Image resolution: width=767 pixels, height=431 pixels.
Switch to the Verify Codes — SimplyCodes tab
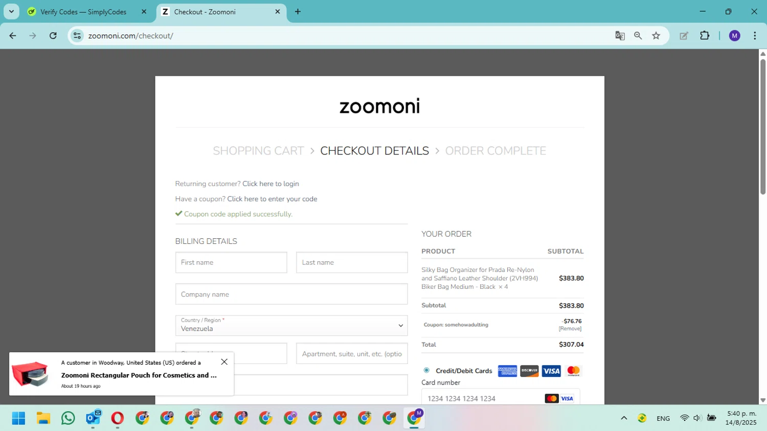coord(83,12)
